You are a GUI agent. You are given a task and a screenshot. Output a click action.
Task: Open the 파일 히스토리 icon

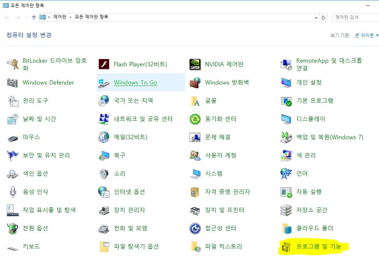pyautogui.click(x=196, y=247)
